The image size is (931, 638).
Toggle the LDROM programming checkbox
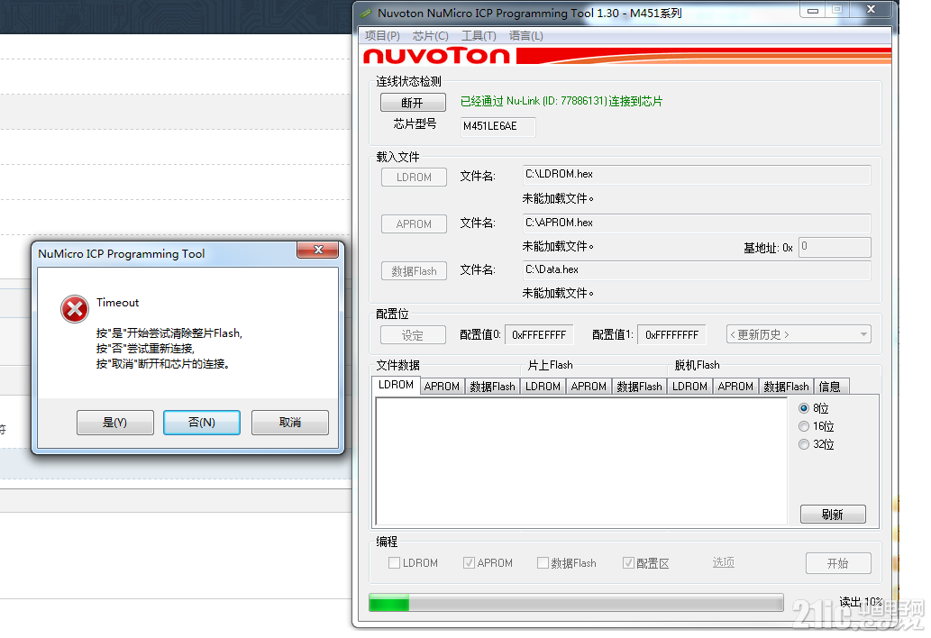click(394, 562)
